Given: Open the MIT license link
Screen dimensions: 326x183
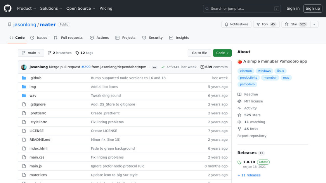Looking at the screenshot, I should [x=253, y=101].
